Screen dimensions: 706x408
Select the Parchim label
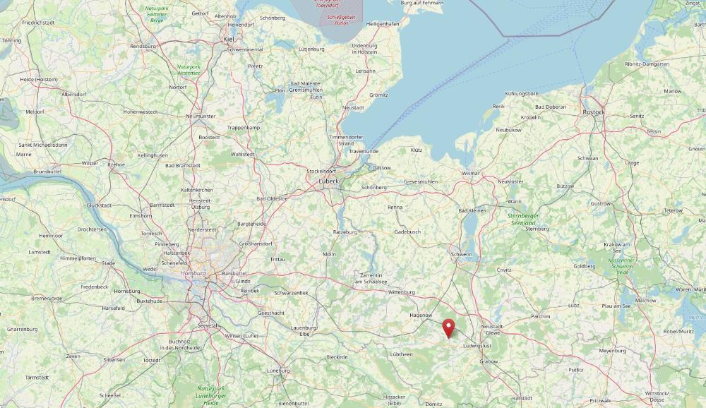pos(540,316)
